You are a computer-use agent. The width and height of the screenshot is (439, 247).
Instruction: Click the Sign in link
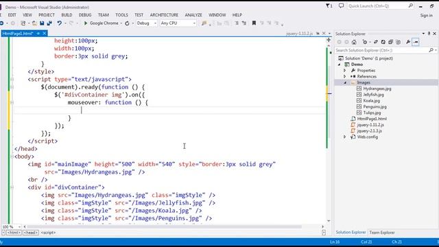click(426, 16)
